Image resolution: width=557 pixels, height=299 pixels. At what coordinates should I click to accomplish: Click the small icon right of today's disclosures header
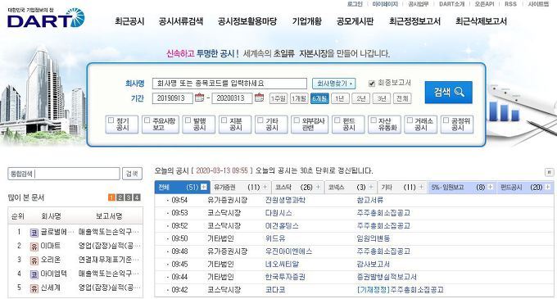point(549,172)
